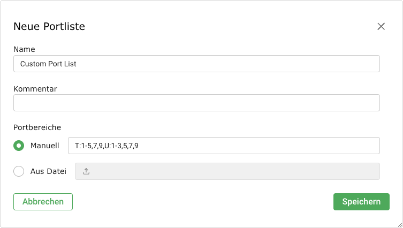Image resolution: width=403 pixels, height=228 pixels.
Task: Click the file upload icon
Action: [x=87, y=172]
